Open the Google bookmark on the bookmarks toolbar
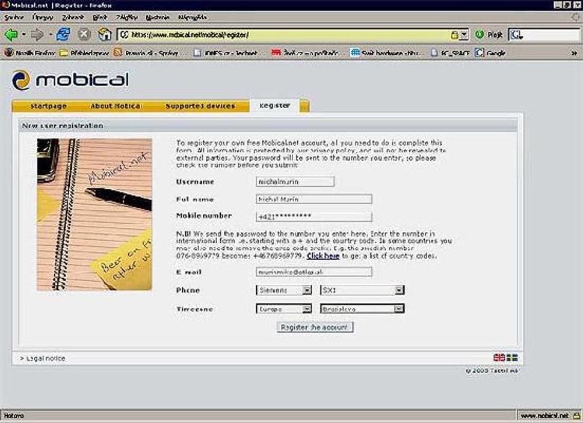This screenshot has height=423, width=583. click(x=490, y=53)
